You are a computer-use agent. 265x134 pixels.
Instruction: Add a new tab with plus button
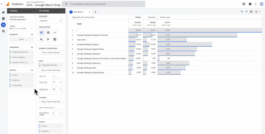click(x=95, y=12)
